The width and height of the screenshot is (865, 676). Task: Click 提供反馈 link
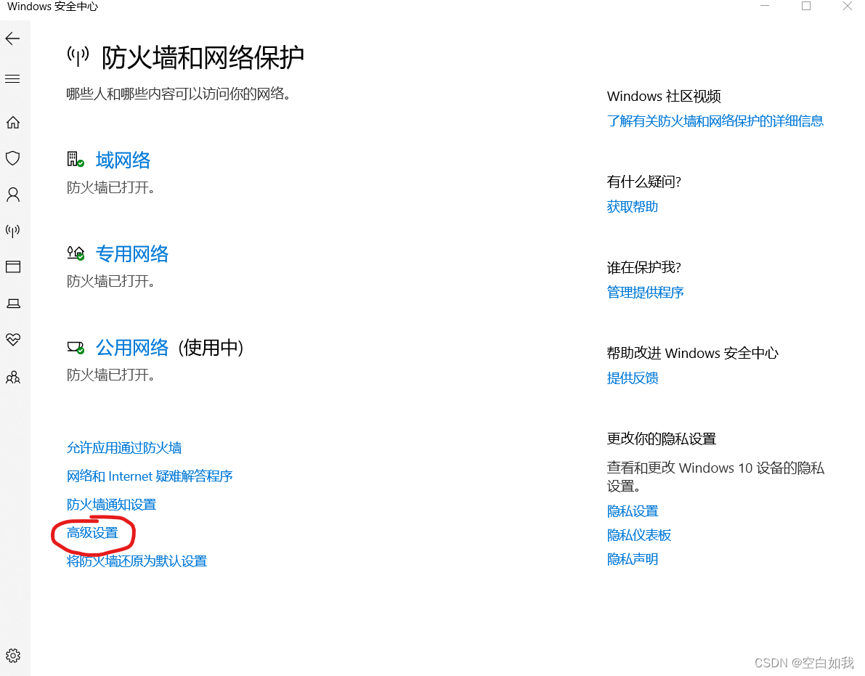click(x=632, y=378)
